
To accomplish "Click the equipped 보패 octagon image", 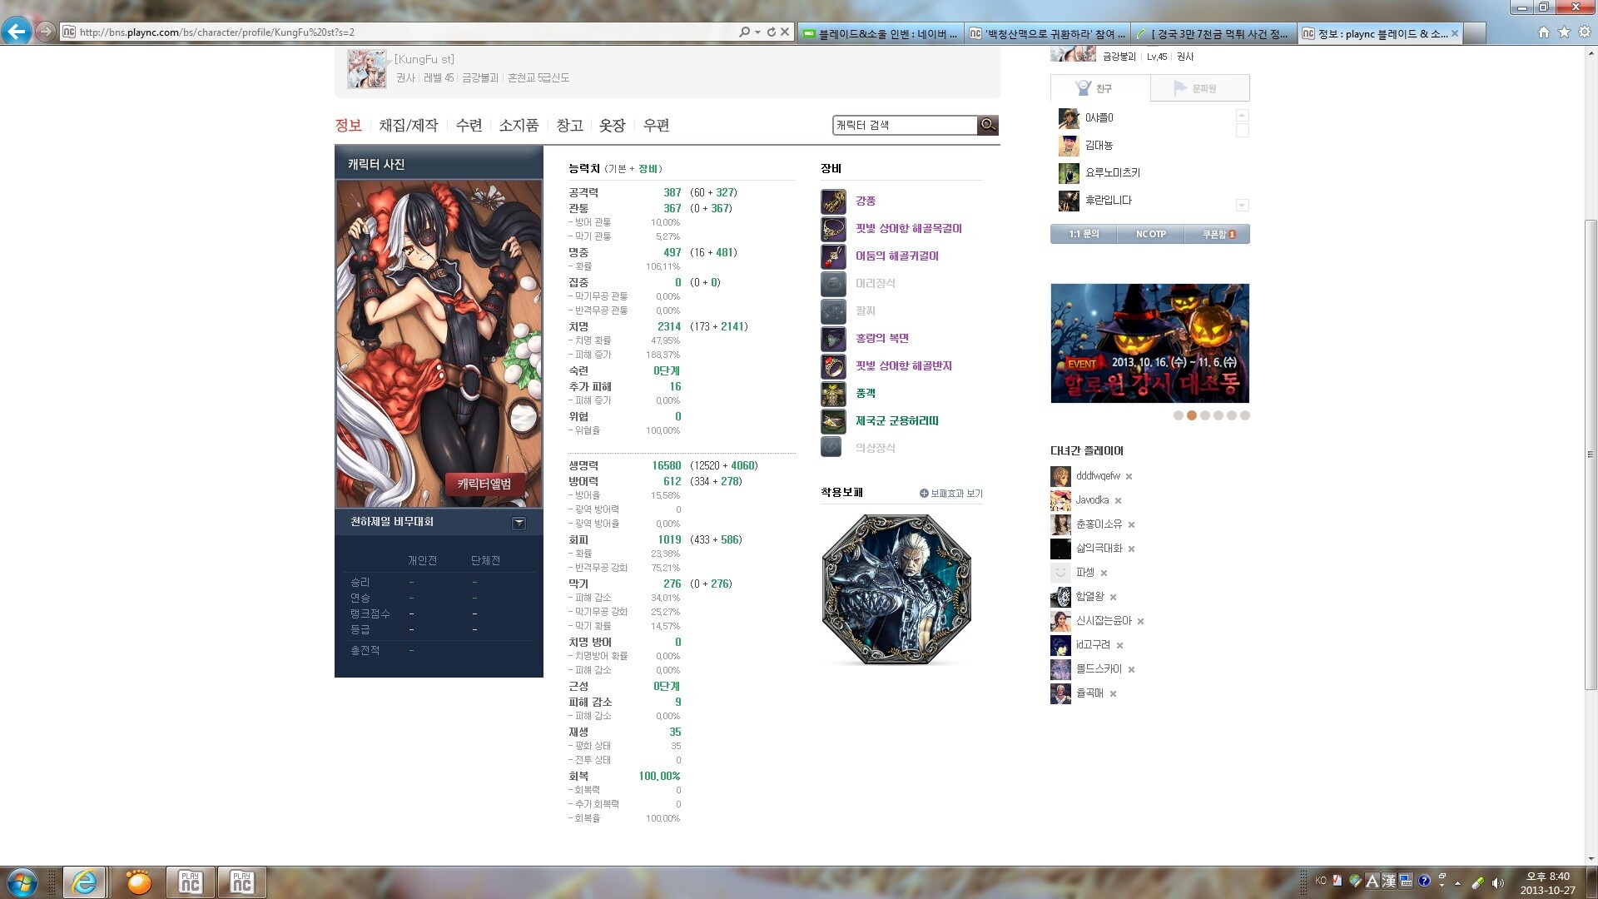I will tap(896, 589).
